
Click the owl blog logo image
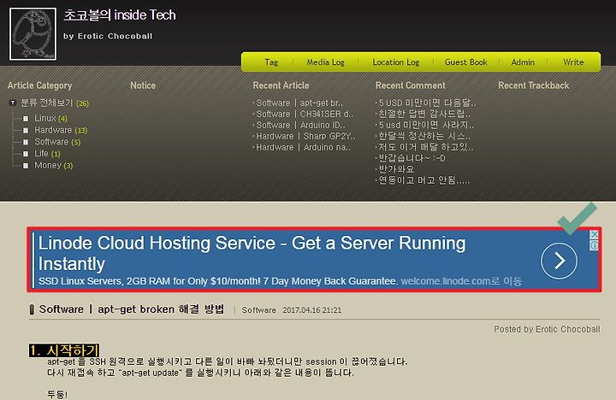[33, 34]
